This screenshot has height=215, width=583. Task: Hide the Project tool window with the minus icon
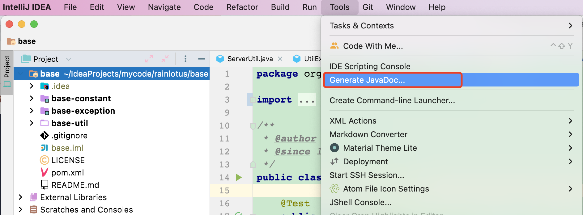202,59
